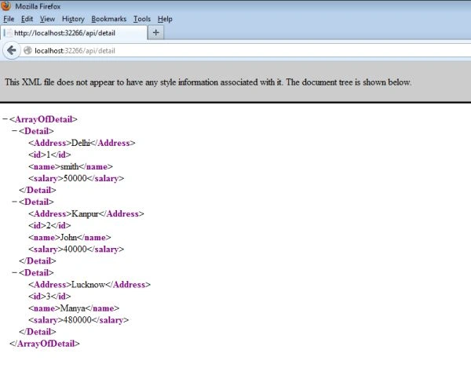The width and height of the screenshot is (471, 379).
Task: Click the id element with value 1
Action: (x=49, y=155)
